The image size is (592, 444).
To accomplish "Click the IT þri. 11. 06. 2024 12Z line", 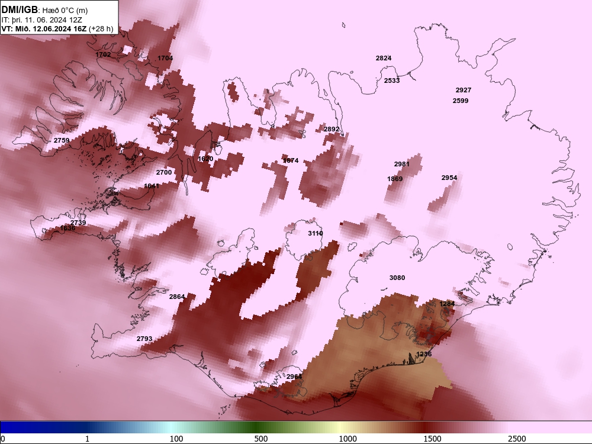I will coord(41,20).
